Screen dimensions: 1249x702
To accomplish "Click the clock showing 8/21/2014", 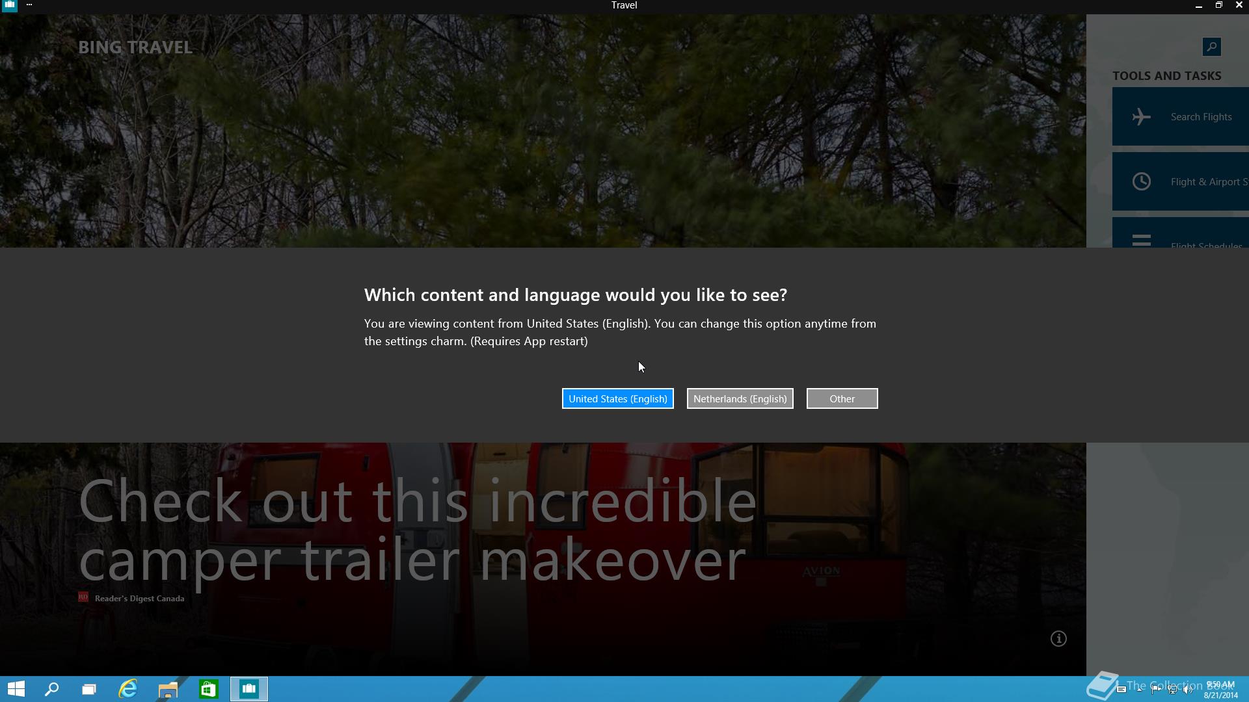I will click(1220, 690).
